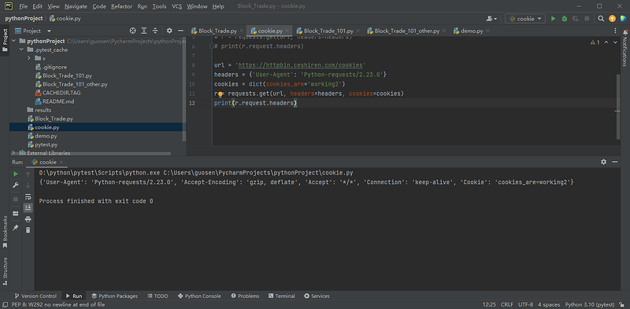
Task: Open Version Control tool window
Action: (35, 296)
